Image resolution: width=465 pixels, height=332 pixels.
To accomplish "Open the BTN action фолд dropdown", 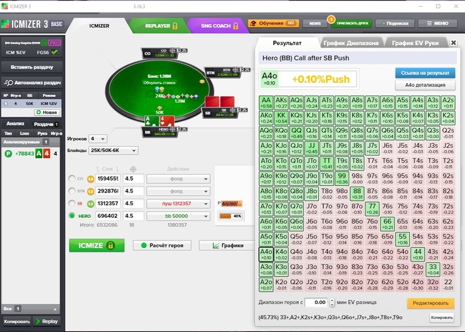I will point(178,191).
